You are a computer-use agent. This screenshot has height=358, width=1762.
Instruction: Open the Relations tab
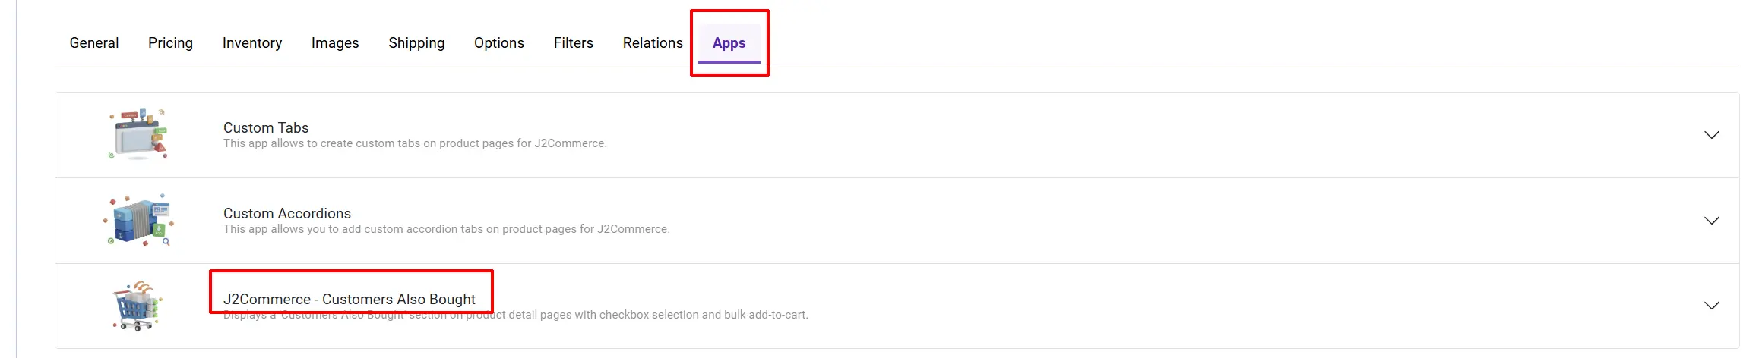[x=653, y=43]
